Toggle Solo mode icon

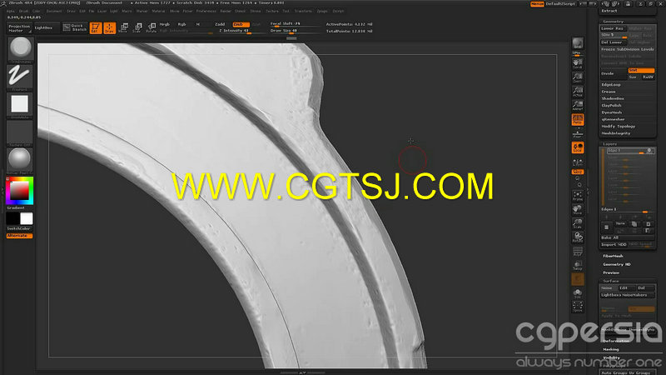click(x=577, y=293)
